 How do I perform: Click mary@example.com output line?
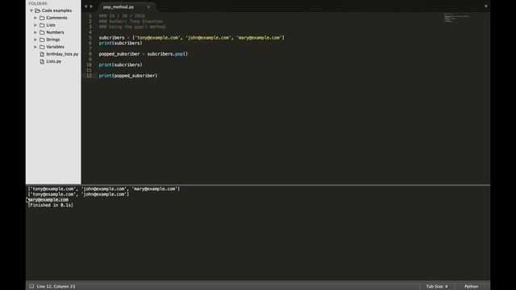click(48, 200)
